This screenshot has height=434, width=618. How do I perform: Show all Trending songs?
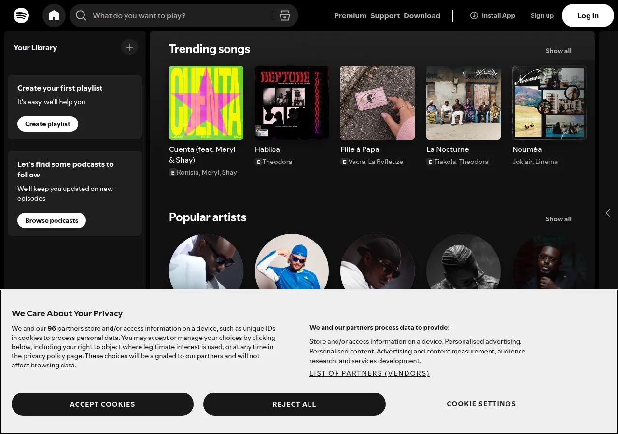pos(558,51)
